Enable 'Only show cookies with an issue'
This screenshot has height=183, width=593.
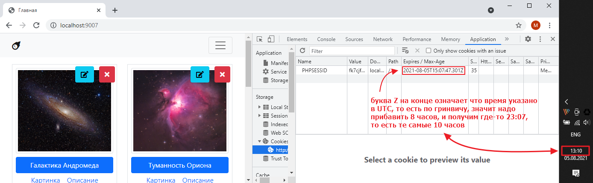pyautogui.click(x=429, y=51)
